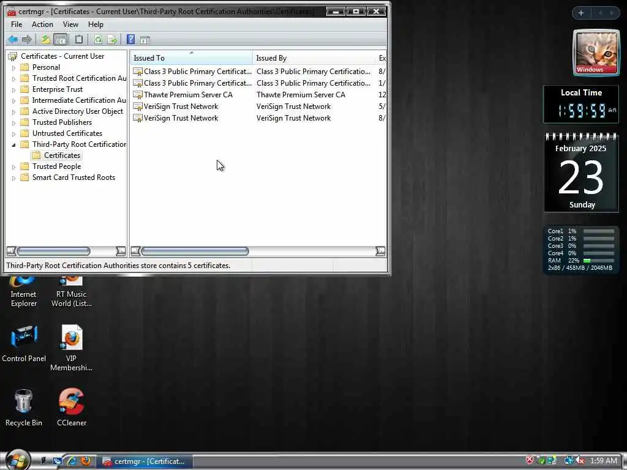The width and height of the screenshot is (627, 470).
Task: Open the Windows Start orb
Action: [17, 460]
